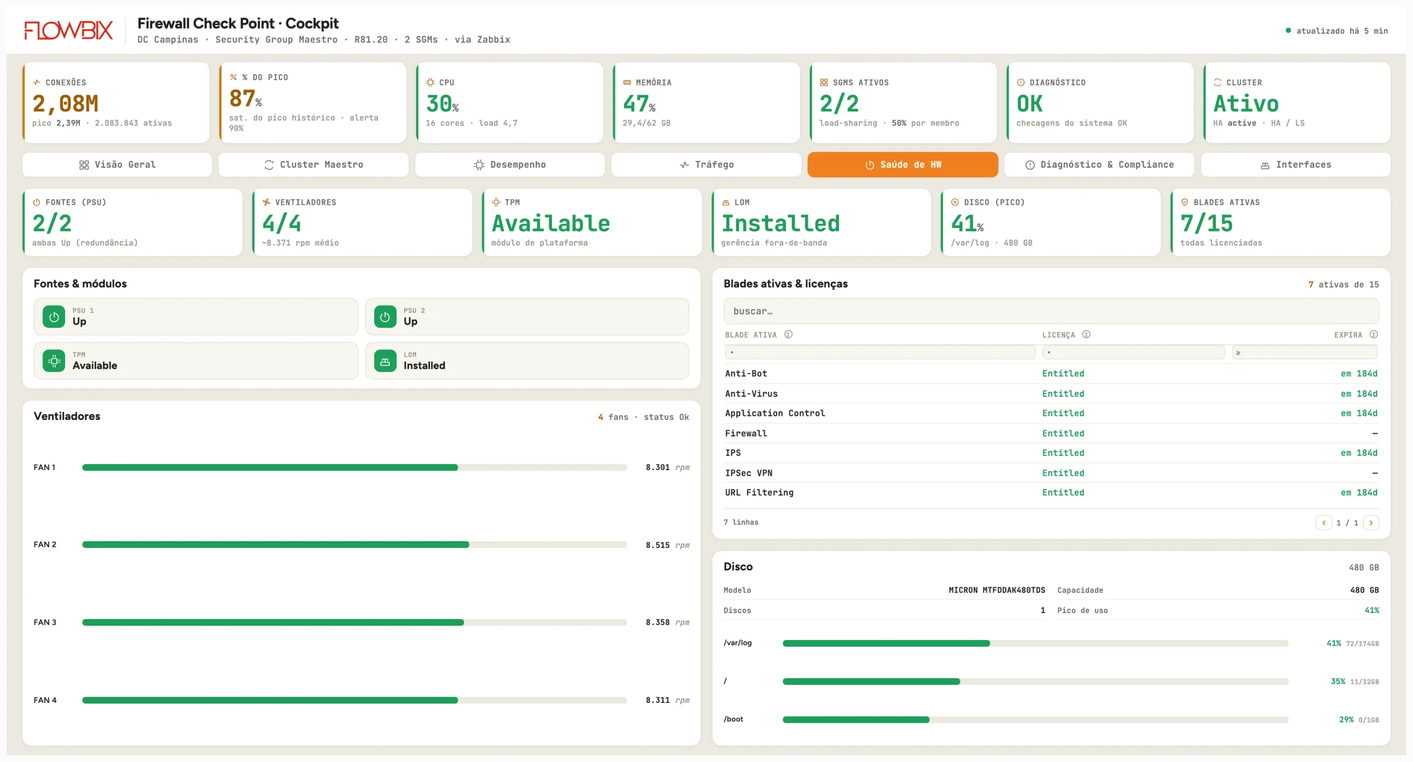Go to the Interfaces tab
This screenshot has width=1413, height=762.
click(x=1296, y=164)
